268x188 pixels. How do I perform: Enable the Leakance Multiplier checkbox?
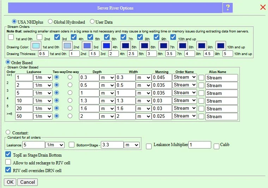pyautogui.click(x=149, y=146)
